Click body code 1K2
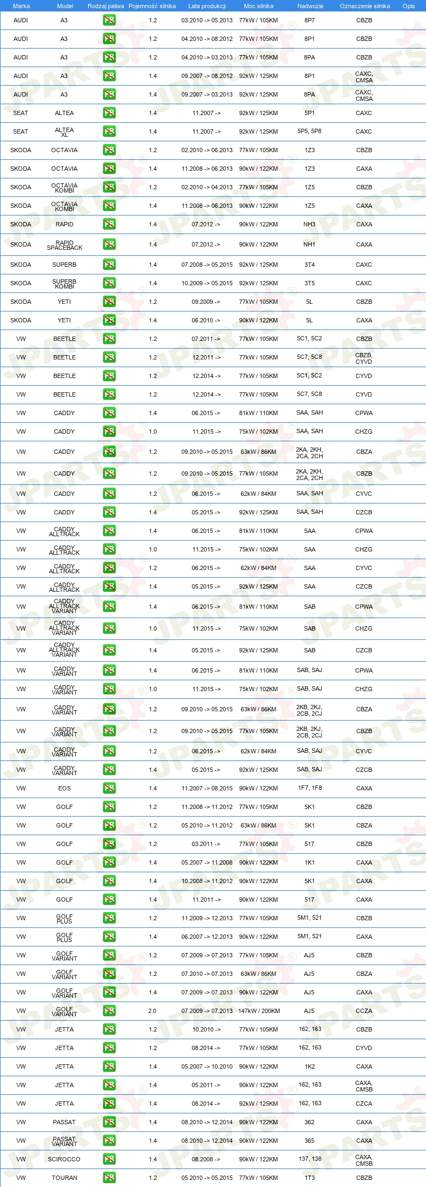Screen dimensions: 426x1187 pyautogui.click(x=309, y=1066)
